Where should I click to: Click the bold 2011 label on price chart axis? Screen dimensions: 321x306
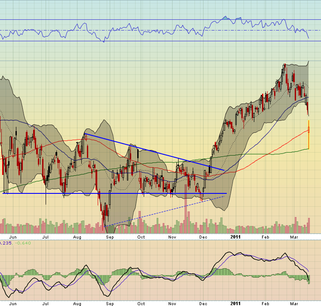(235, 237)
